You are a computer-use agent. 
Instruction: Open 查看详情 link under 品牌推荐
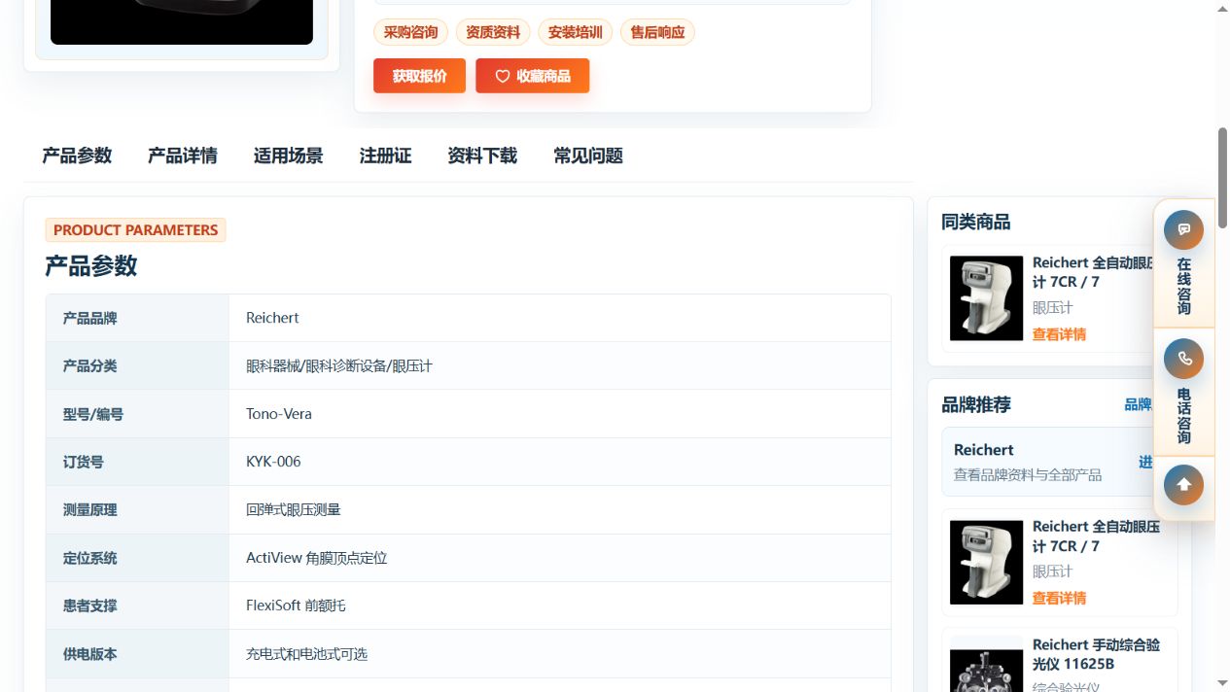pyautogui.click(x=1059, y=598)
